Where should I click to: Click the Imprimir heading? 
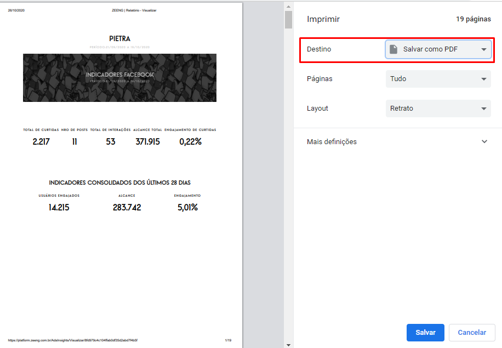coord(323,19)
